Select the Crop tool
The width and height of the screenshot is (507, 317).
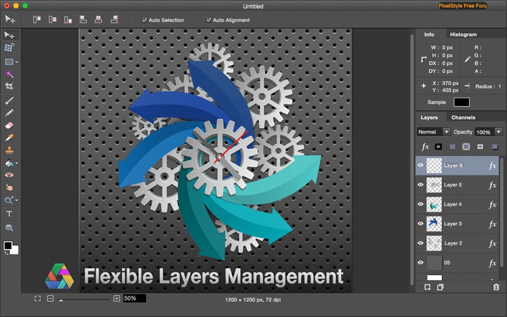(9, 86)
